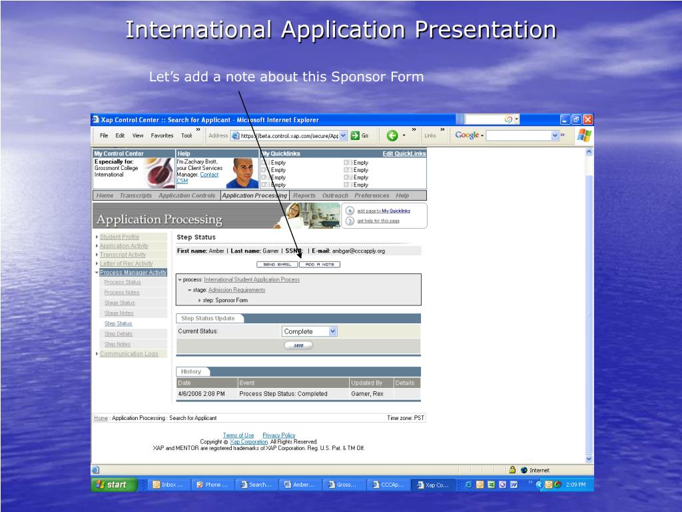
Task: Click the Internet Explorer quick launch icon
Action: click(468, 485)
